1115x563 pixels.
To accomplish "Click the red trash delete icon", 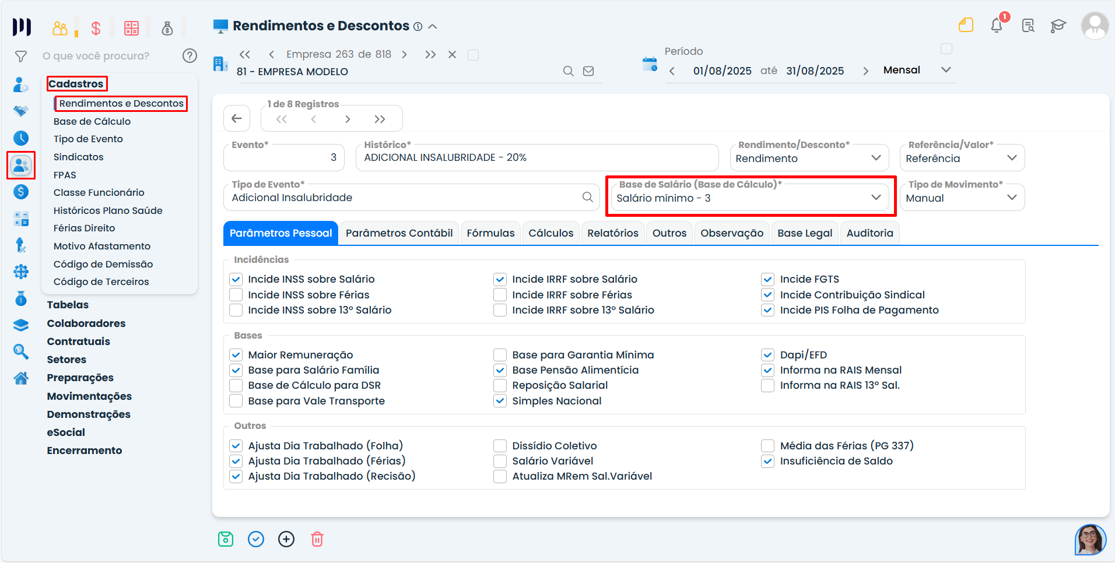I will pos(317,539).
